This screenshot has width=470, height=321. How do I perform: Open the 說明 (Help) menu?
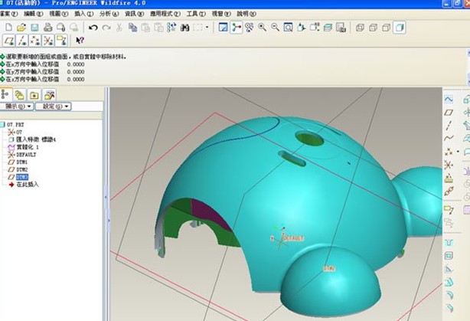point(246,14)
